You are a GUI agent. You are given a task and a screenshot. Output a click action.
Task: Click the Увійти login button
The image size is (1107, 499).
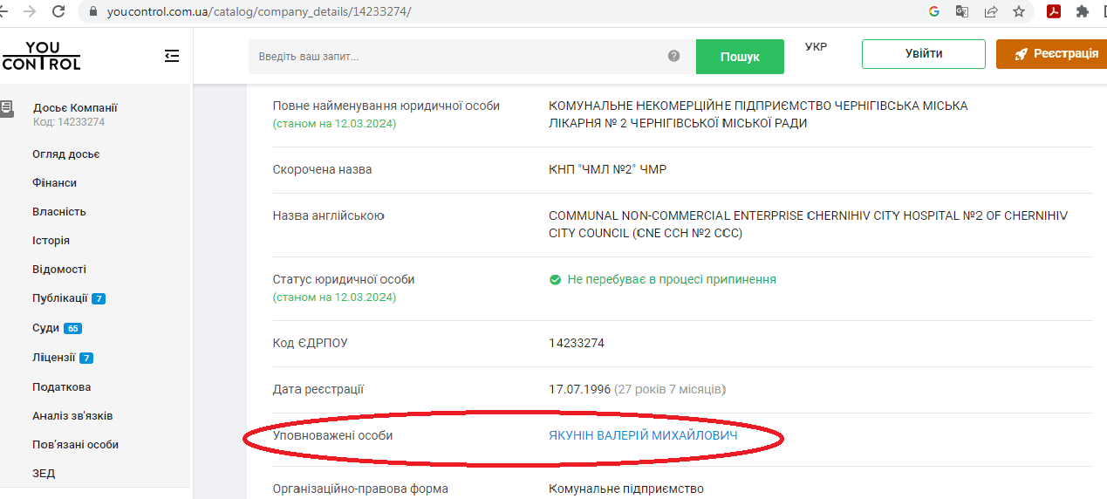pyautogui.click(x=923, y=54)
